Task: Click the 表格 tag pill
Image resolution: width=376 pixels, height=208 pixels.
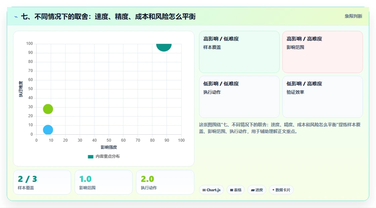Action: coord(236,190)
